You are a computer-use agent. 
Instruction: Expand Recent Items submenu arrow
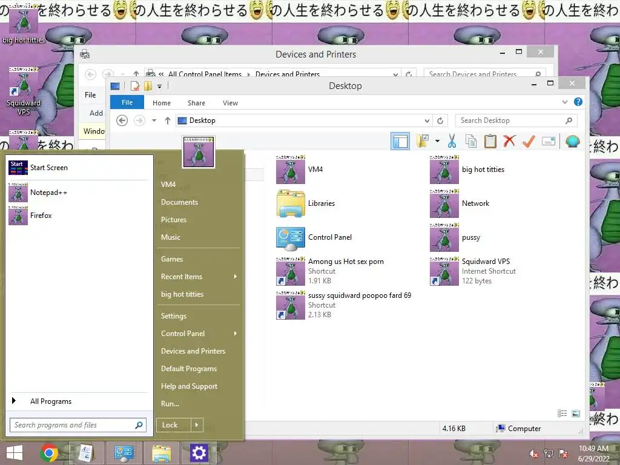(236, 276)
